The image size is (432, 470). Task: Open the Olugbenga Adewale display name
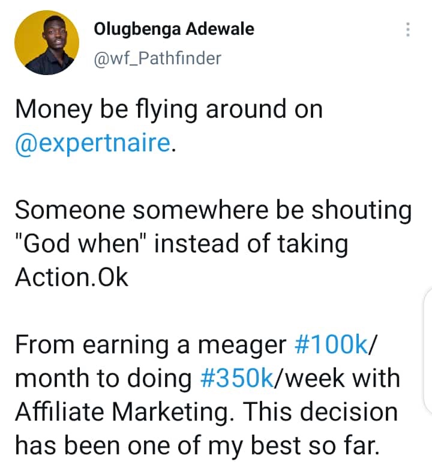pyautogui.click(x=174, y=28)
